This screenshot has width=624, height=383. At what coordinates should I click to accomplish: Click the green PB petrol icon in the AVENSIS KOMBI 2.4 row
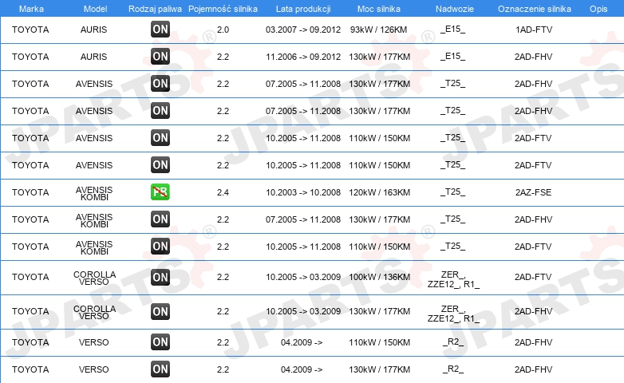[160, 191]
